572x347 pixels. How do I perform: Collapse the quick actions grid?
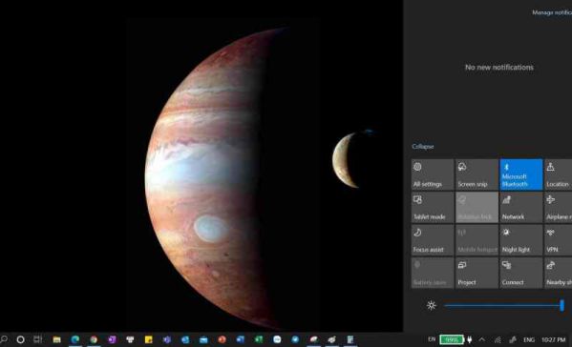coord(423,147)
